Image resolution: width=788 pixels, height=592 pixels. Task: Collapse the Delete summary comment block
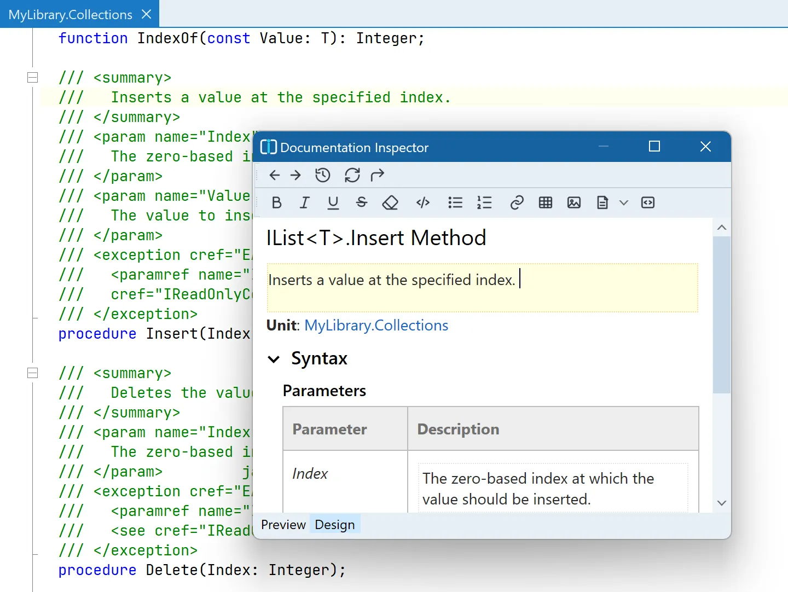point(33,373)
